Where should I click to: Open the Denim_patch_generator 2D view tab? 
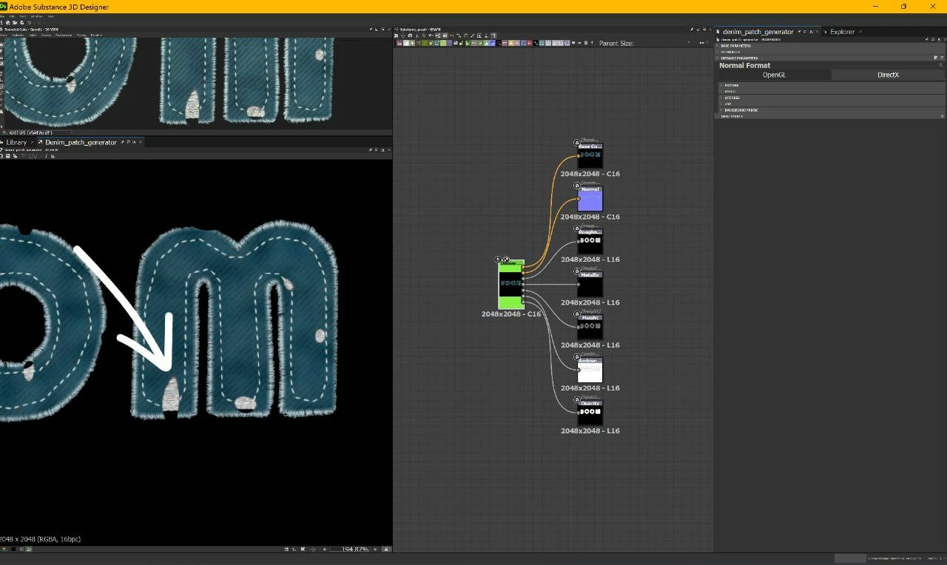[x=81, y=142]
